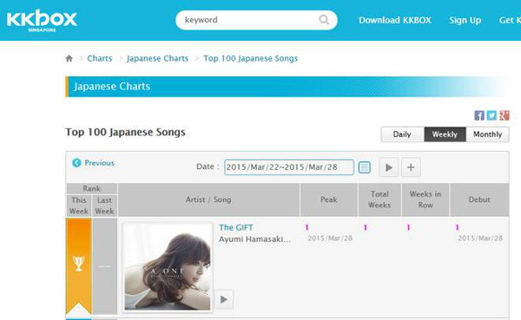Viewport: 521px width, 320px height.
Task: Open the date list calendar icon
Action: 365,167
